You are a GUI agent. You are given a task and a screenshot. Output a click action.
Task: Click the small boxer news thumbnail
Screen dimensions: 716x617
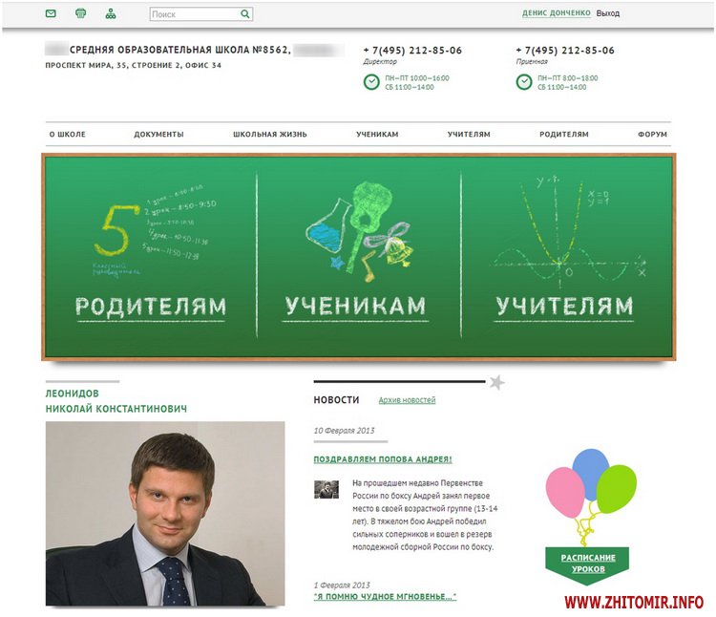click(x=326, y=489)
